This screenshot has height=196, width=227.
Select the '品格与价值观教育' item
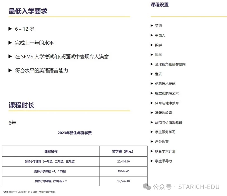click(168, 122)
